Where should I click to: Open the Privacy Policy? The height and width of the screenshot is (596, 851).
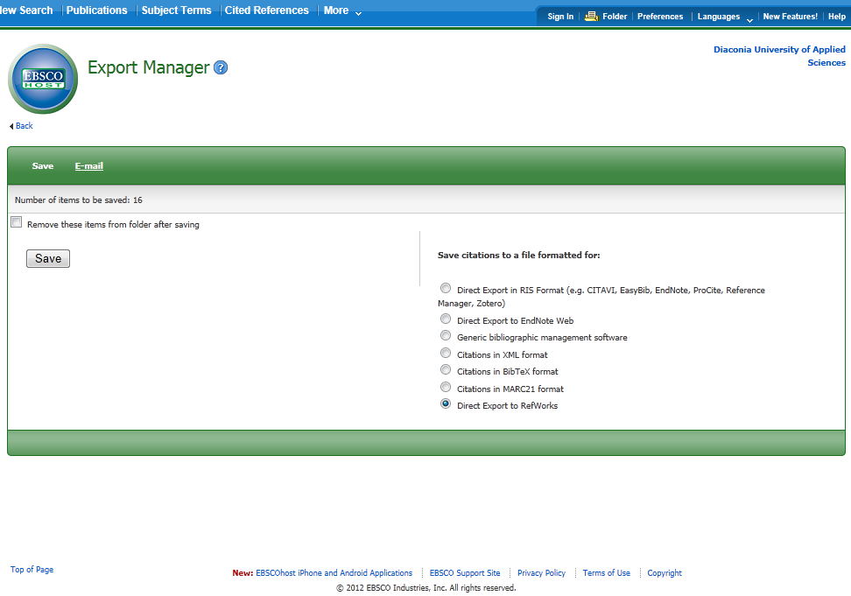tap(541, 572)
